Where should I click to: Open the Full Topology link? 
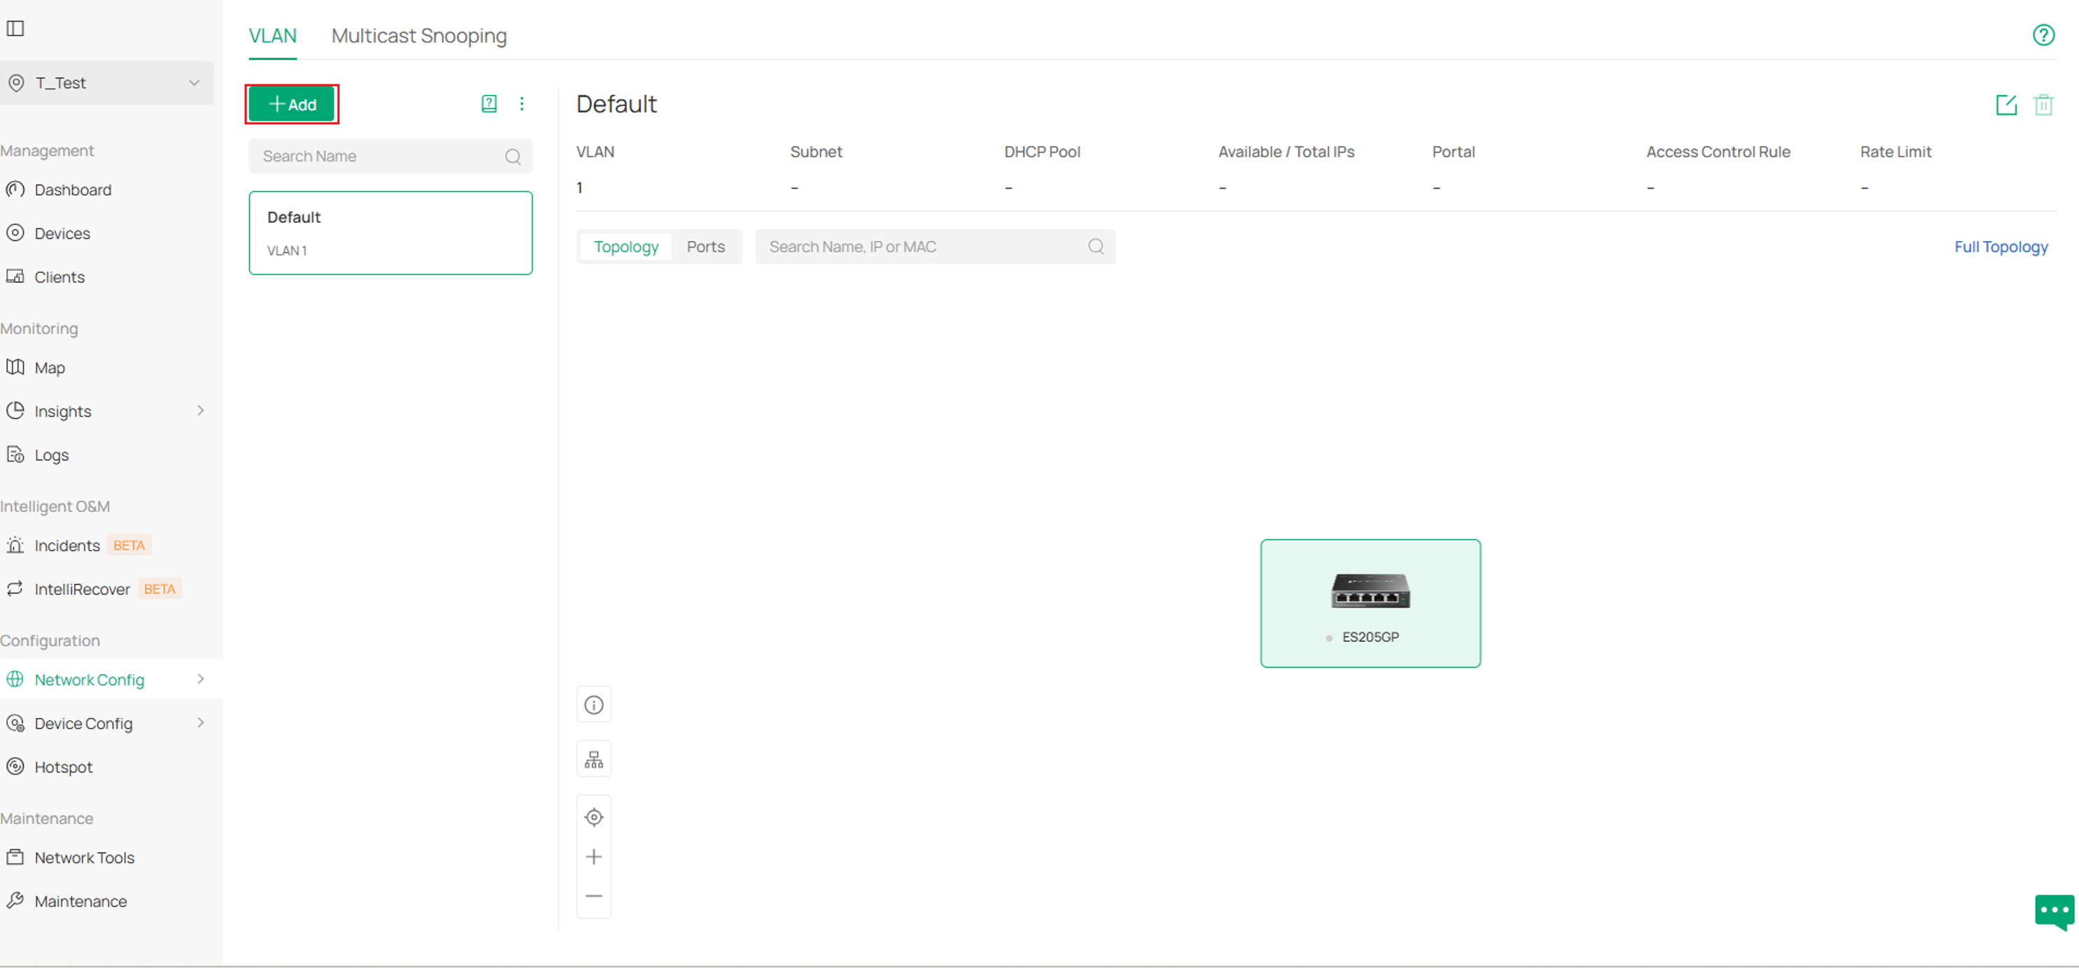tap(2001, 247)
